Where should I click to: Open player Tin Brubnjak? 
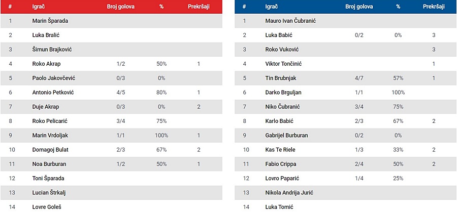pyautogui.click(x=281, y=78)
